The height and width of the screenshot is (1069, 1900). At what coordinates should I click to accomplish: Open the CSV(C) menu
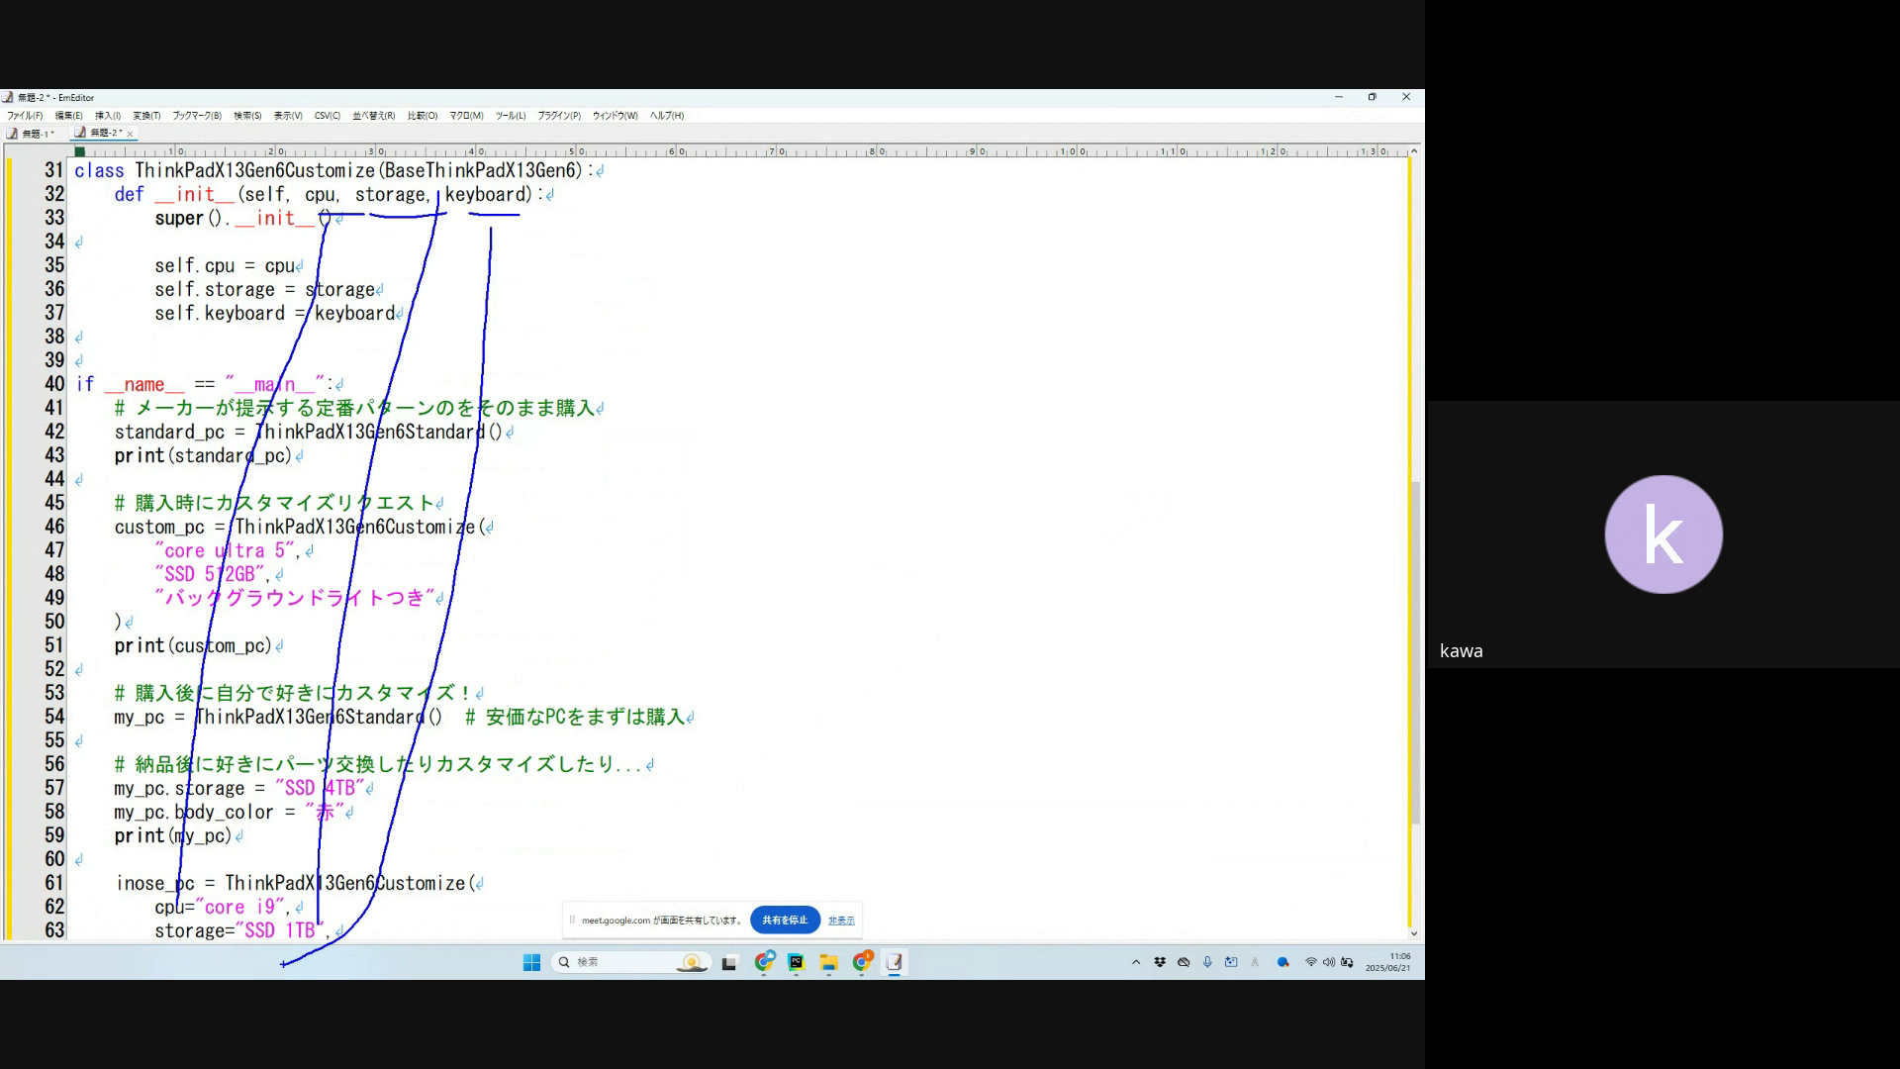click(x=327, y=116)
